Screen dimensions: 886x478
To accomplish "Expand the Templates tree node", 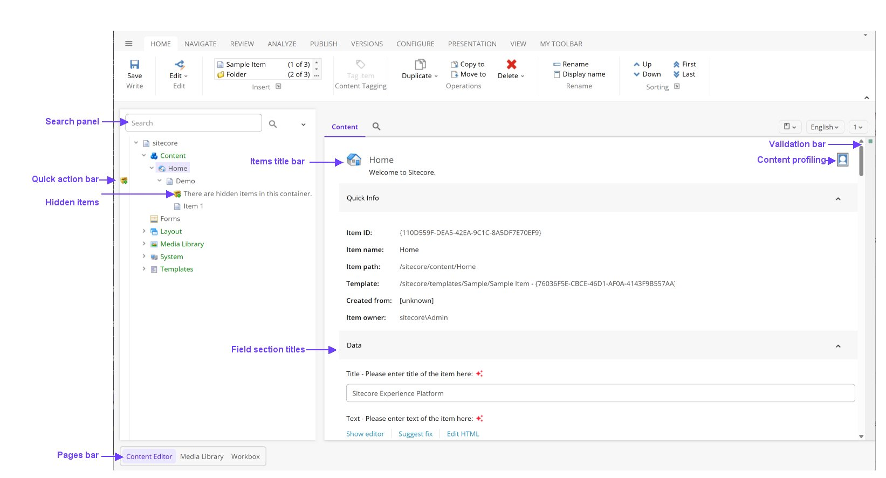I will (144, 268).
